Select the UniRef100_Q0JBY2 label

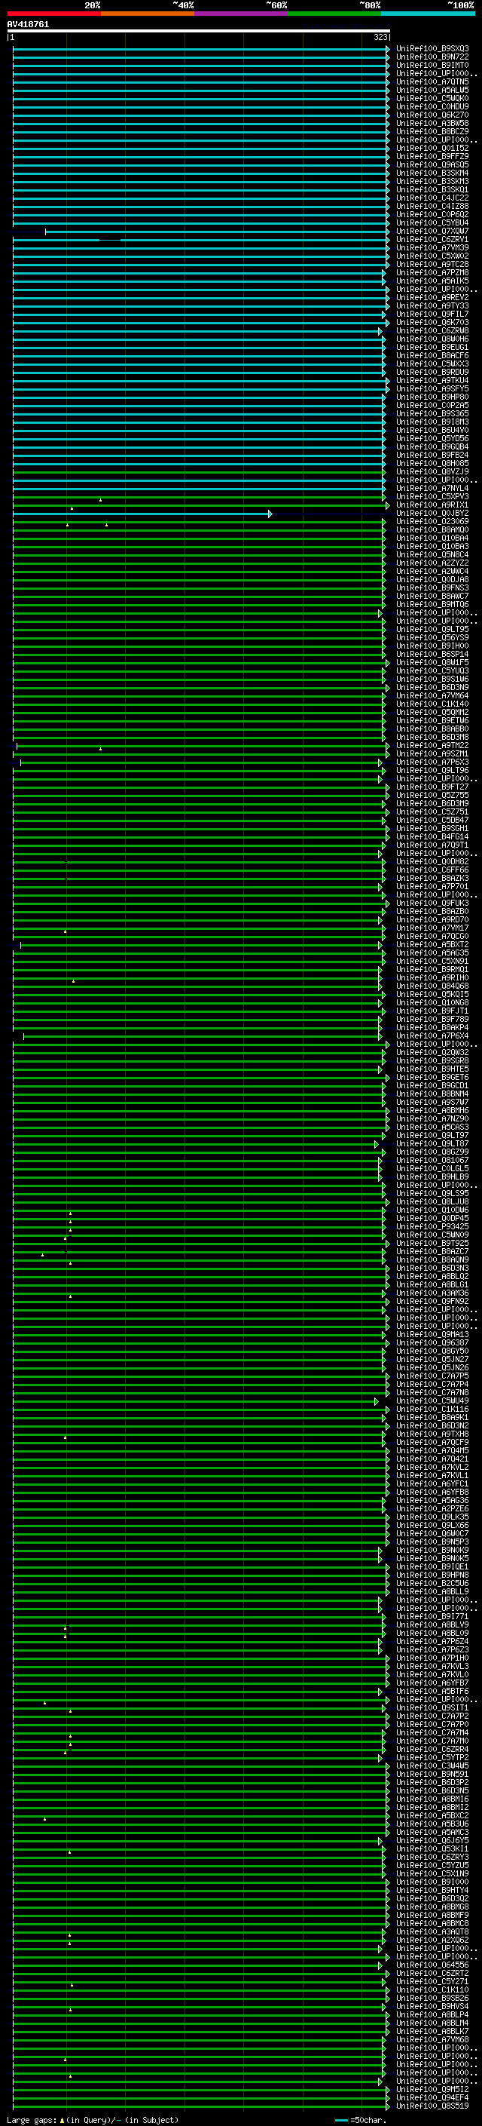click(432, 514)
